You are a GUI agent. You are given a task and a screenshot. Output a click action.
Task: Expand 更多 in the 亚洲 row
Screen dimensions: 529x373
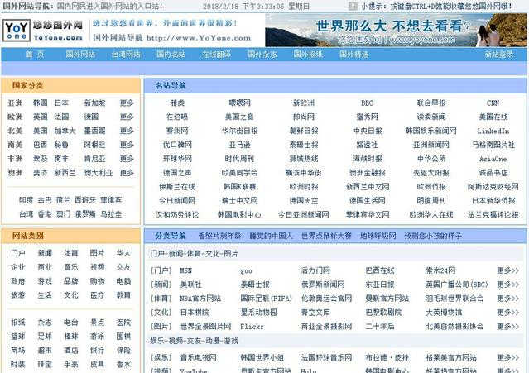click(x=127, y=103)
